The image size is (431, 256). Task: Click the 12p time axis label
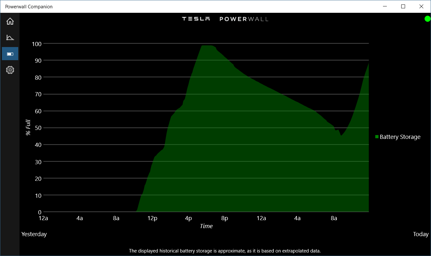[152, 218]
